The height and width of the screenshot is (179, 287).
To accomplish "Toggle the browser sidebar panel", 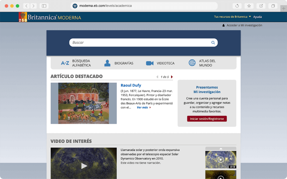I will (x=44, y=6).
